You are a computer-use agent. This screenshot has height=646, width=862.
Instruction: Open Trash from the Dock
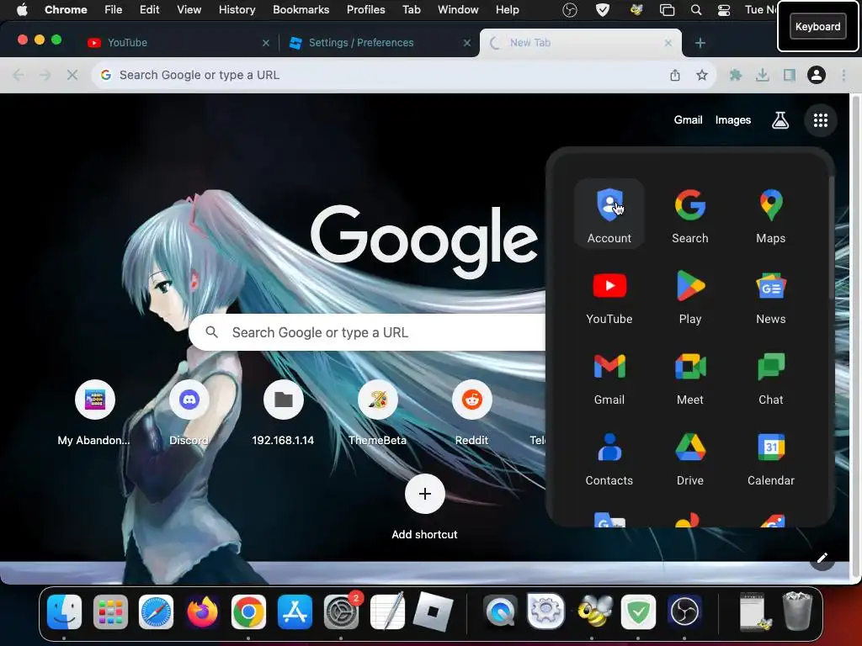tap(797, 612)
